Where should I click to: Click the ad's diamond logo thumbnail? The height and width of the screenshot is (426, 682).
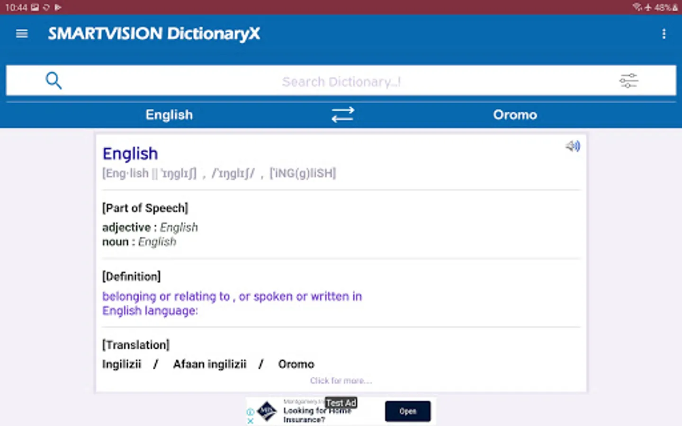[267, 411]
